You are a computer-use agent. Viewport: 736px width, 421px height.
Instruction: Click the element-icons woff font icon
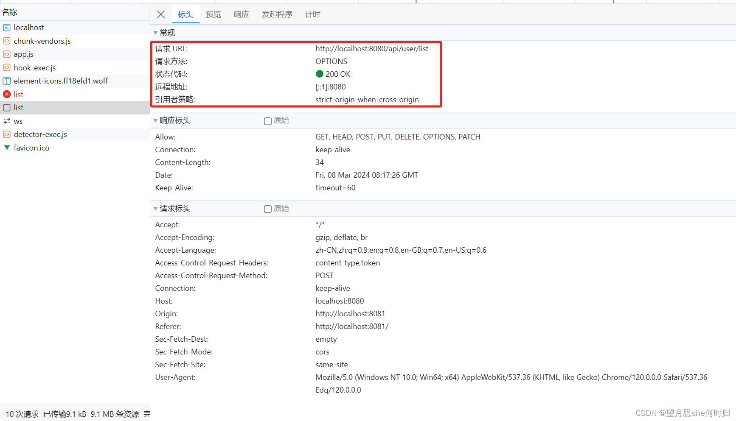tap(7, 81)
